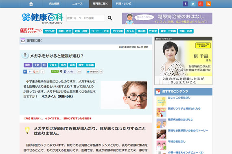Open 不妊のおはなし link
This screenshot has width=232, height=154.
[177, 141]
